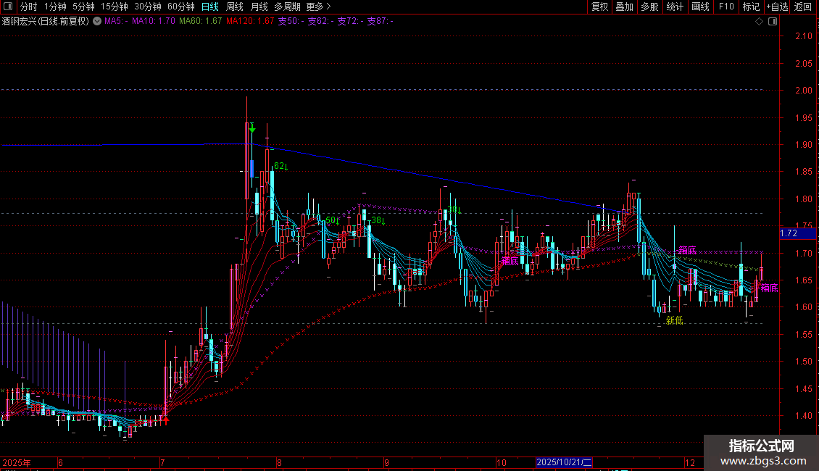This screenshot has width=819, height=471.
Task: Open F10 company information
Action: 726,7
